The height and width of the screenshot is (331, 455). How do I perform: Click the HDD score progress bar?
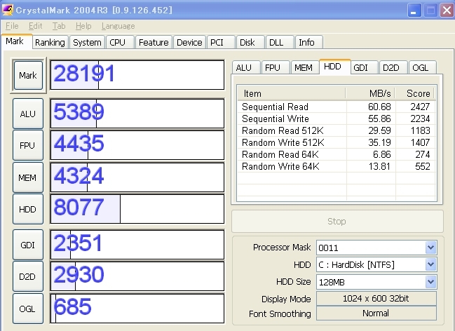[x=137, y=209]
